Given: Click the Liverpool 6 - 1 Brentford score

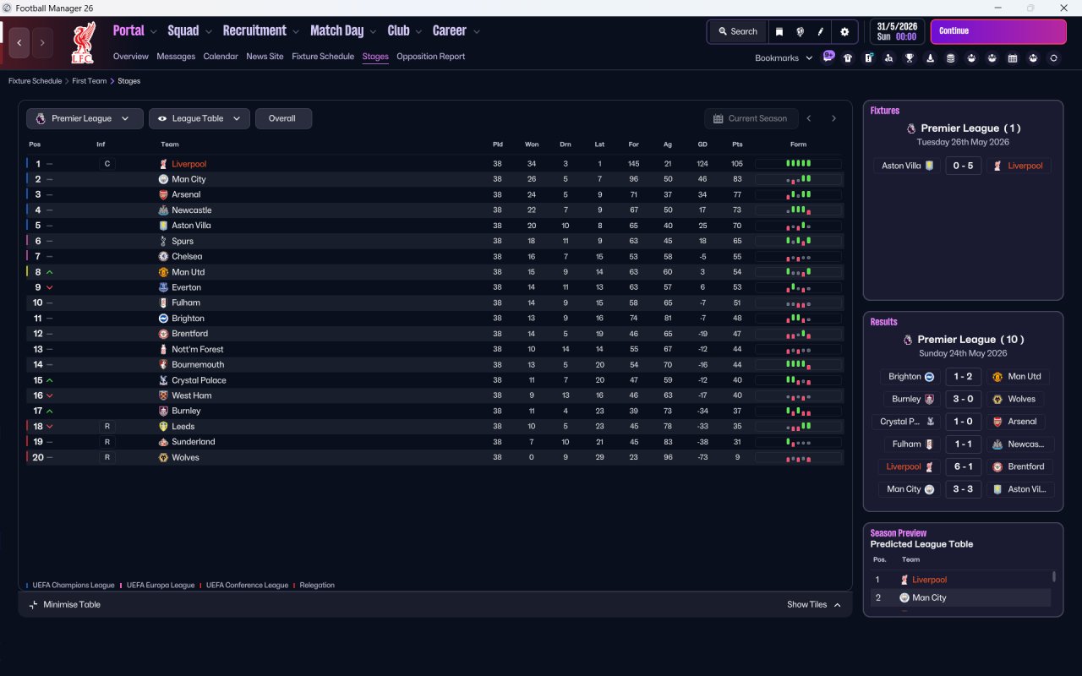Looking at the screenshot, I should 963,466.
